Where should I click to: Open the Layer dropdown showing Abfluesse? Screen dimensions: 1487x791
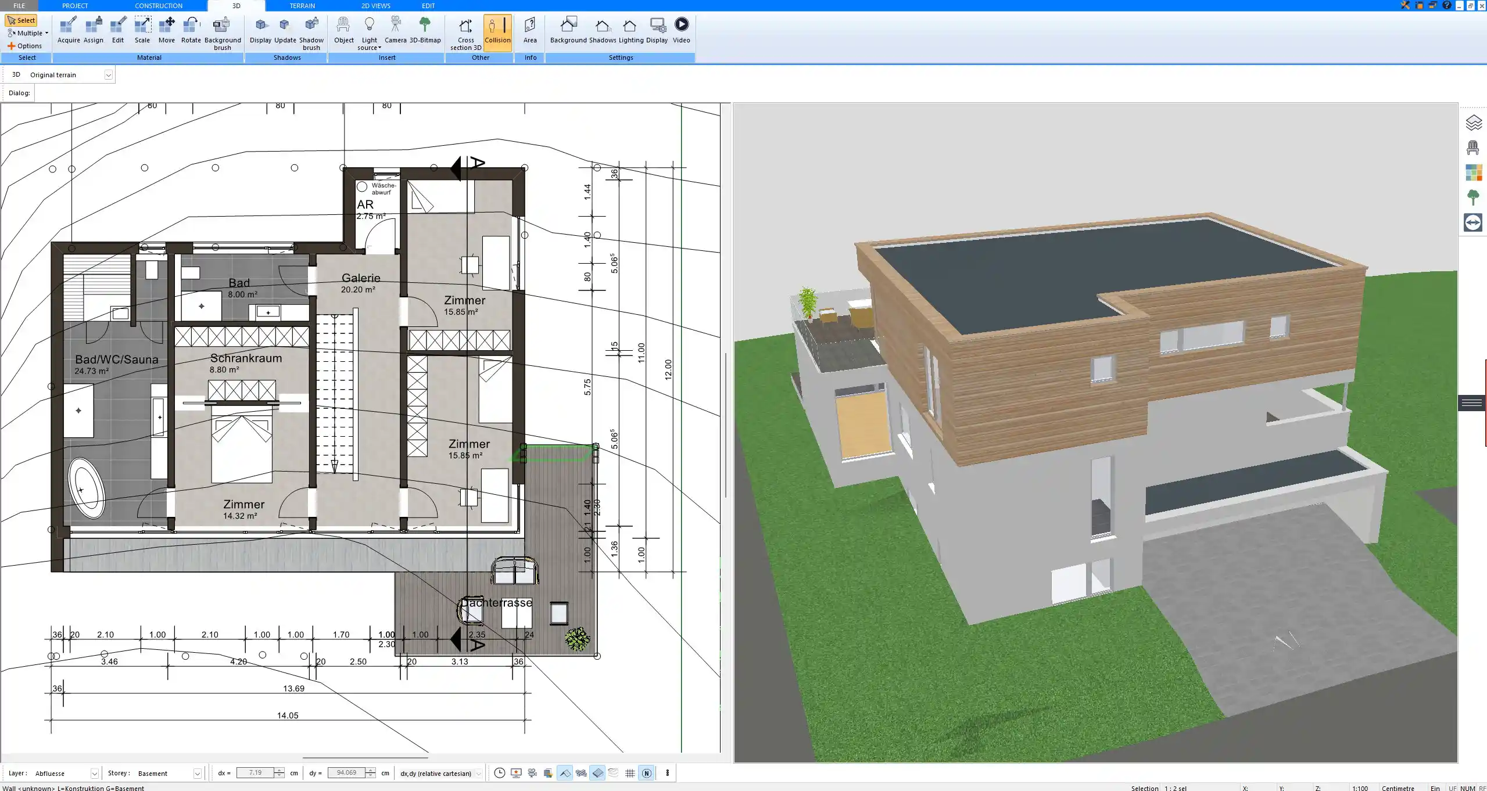pyautogui.click(x=94, y=773)
